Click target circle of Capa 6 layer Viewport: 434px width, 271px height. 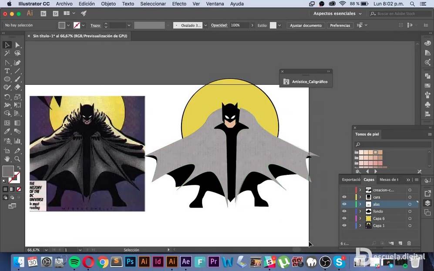point(410,218)
